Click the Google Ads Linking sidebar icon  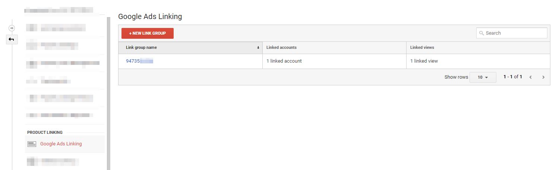32,144
